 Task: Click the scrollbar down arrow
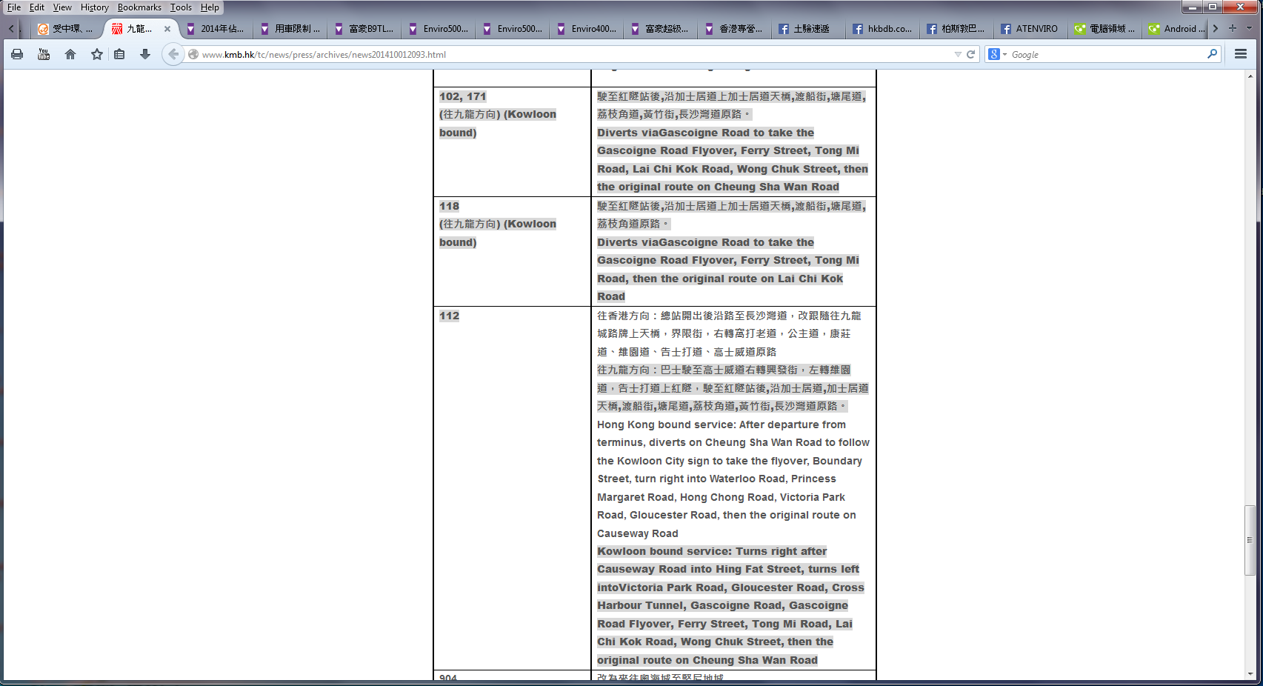(x=1250, y=674)
